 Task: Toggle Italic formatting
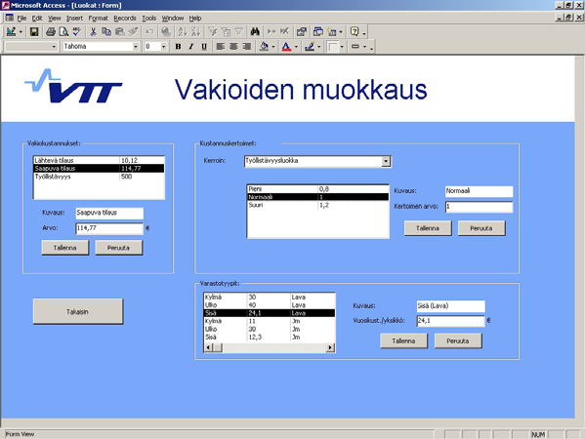[x=191, y=47]
